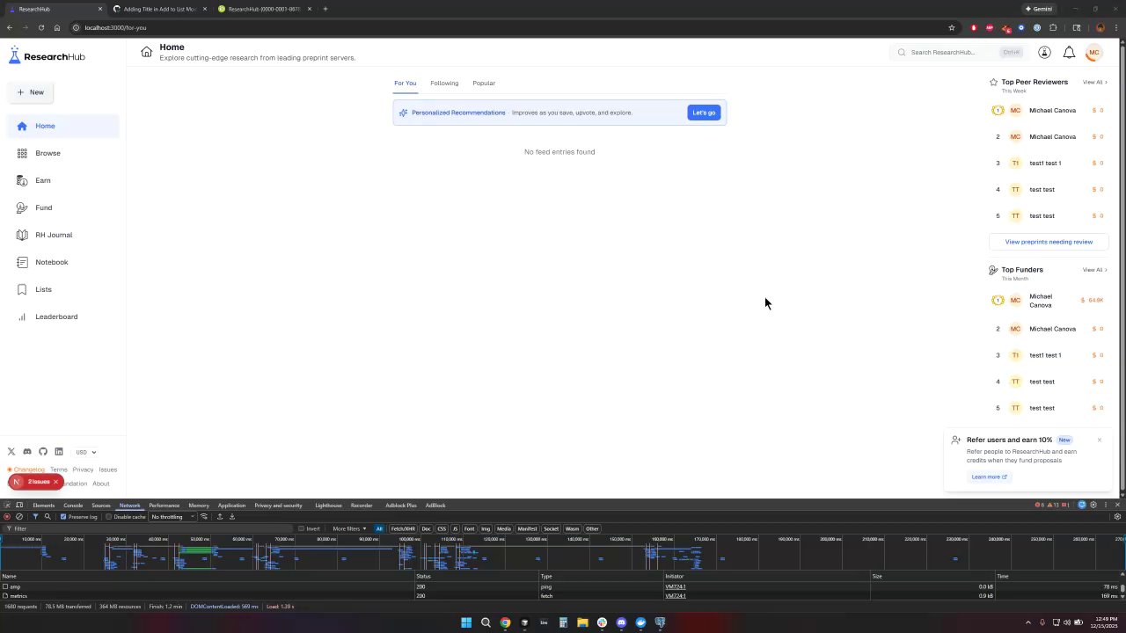Open the X (Twitter) social link
Screen dimensions: 1126x633
(x=11, y=452)
